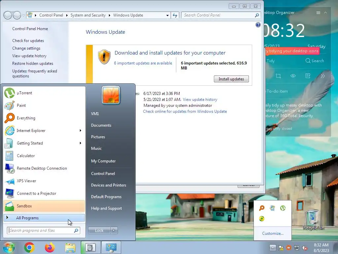Open Music from the Start menu
This screenshot has width=338, height=254.
[96, 148]
